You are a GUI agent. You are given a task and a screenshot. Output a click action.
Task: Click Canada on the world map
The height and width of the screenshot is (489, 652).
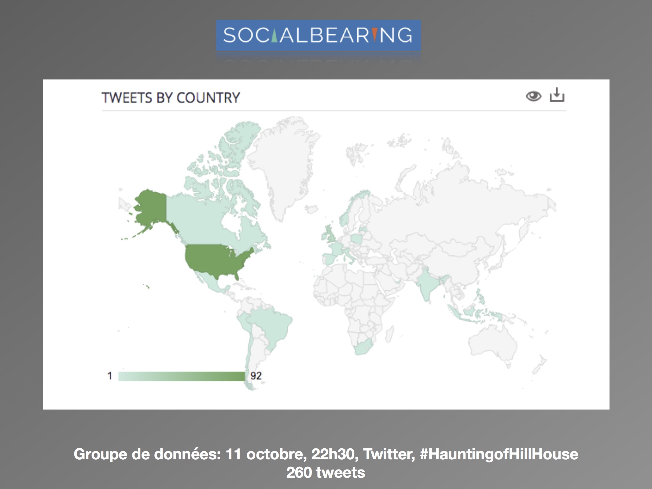click(x=199, y=220)
